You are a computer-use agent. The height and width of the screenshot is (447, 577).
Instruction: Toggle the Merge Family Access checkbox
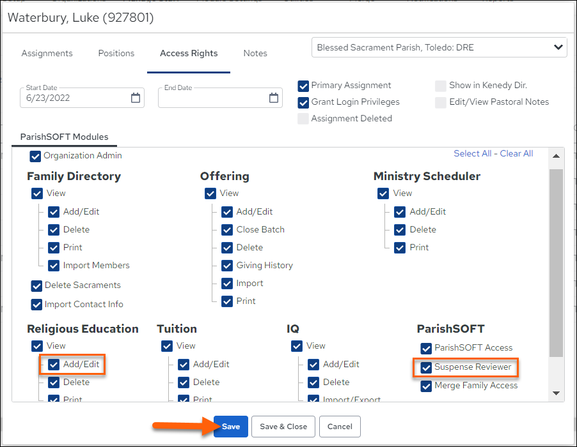point(426,386)
